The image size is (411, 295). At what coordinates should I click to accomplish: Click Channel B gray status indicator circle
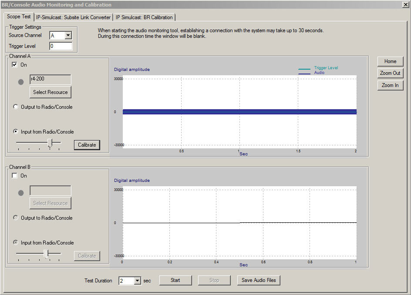tap(21, 193)
